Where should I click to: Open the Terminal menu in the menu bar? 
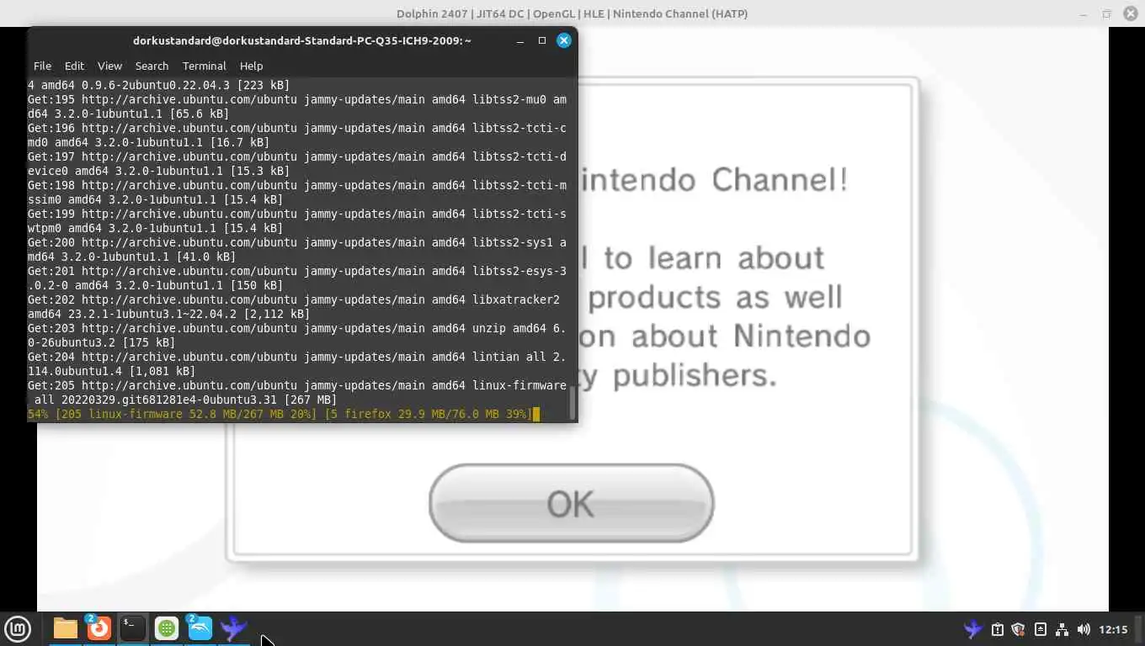click(x=204, y=66)
